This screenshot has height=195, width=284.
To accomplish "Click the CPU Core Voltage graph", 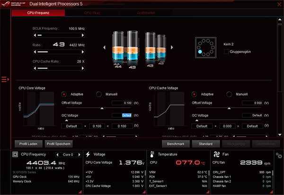I will 39,109.
